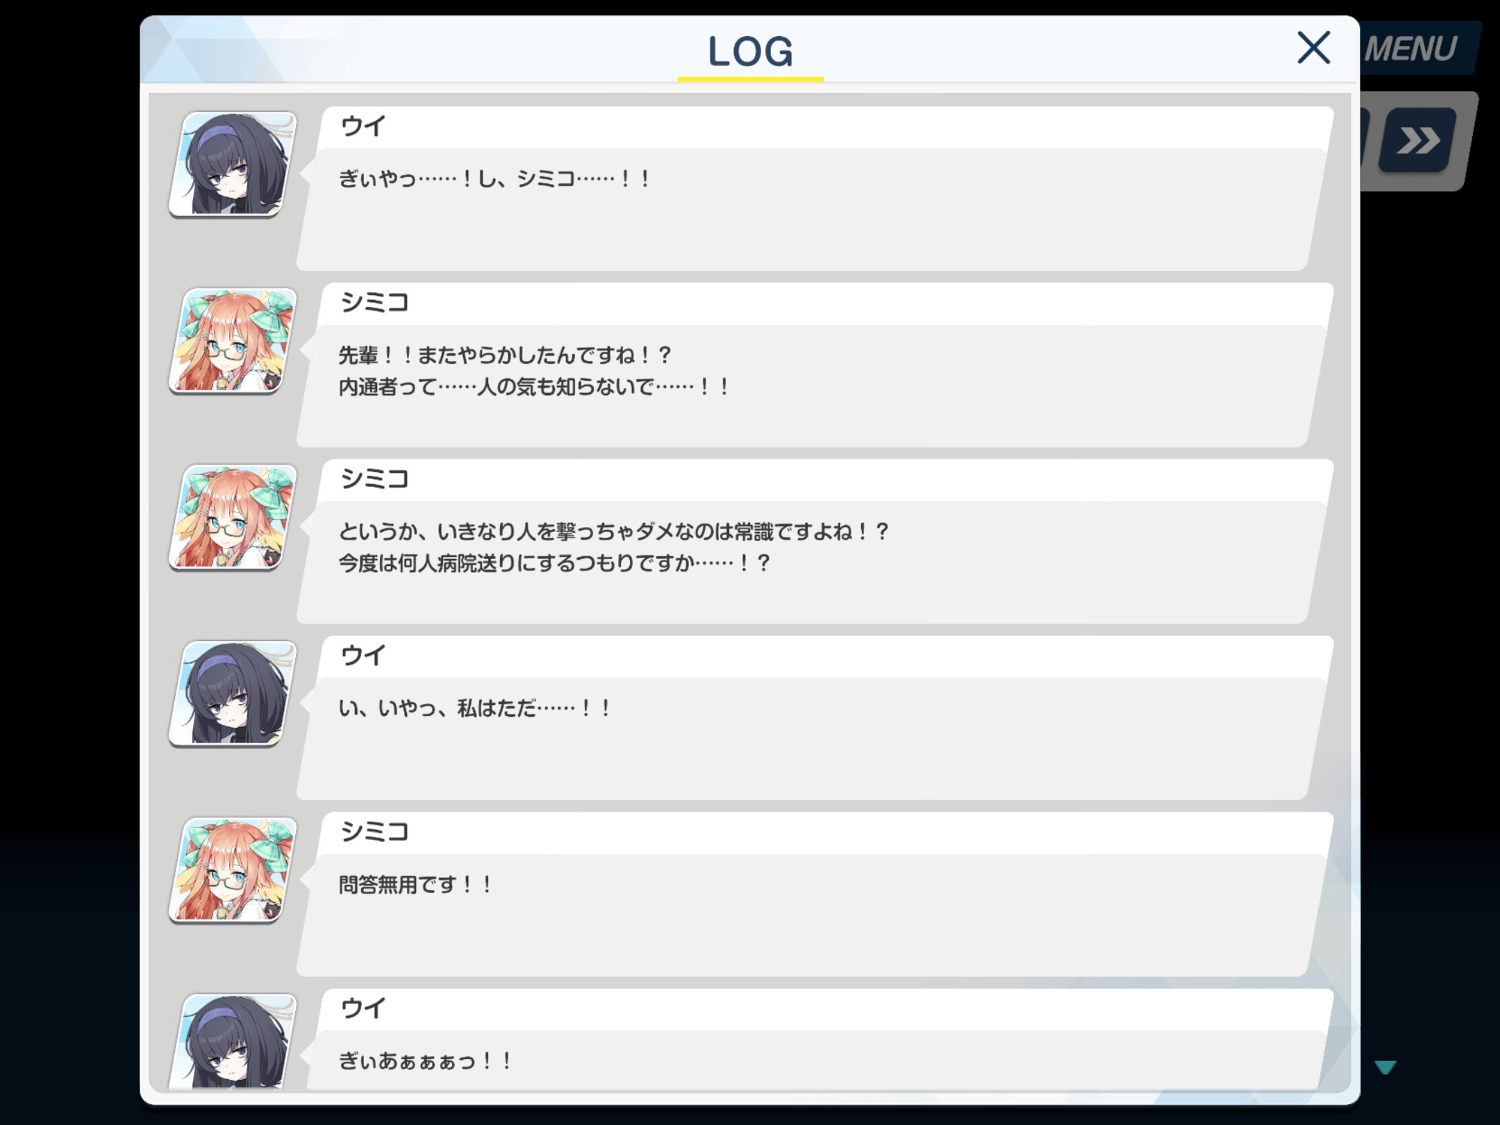
Task: Click the double-arrow skip button
Action: (x=1417, y=141)
